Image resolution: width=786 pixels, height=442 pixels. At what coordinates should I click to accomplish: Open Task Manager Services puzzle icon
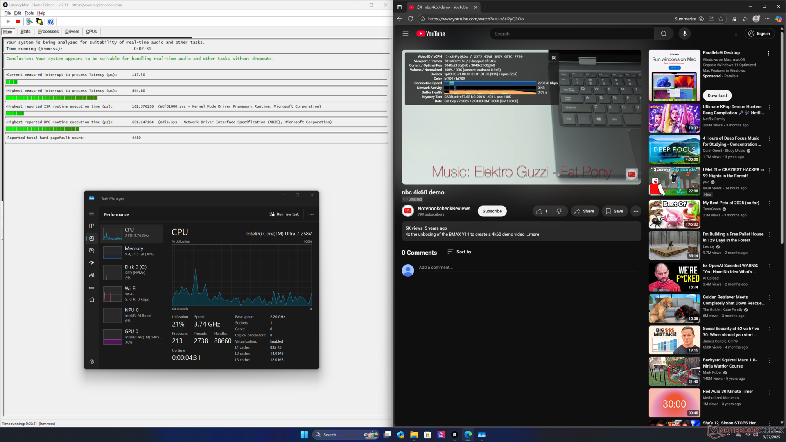point(92,300)
